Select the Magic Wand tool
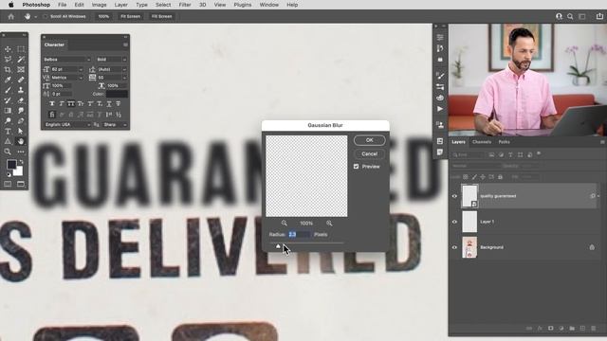The height and width of the screenshot is (341, 607). click(x=21, y=59)
